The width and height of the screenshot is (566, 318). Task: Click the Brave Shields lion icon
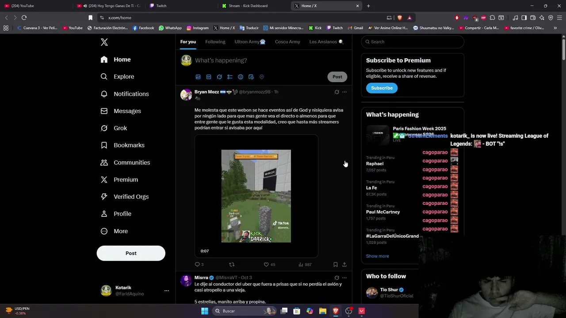(x=400, y=18)
